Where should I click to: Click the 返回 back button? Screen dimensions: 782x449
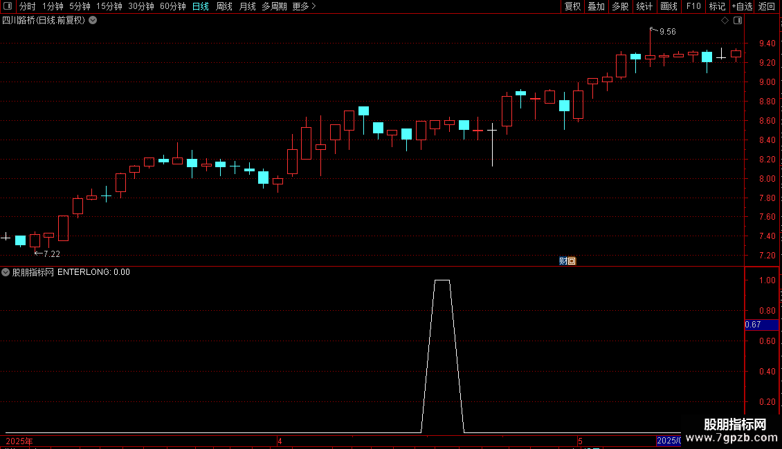pyautogui.click(x=767, y=6)
